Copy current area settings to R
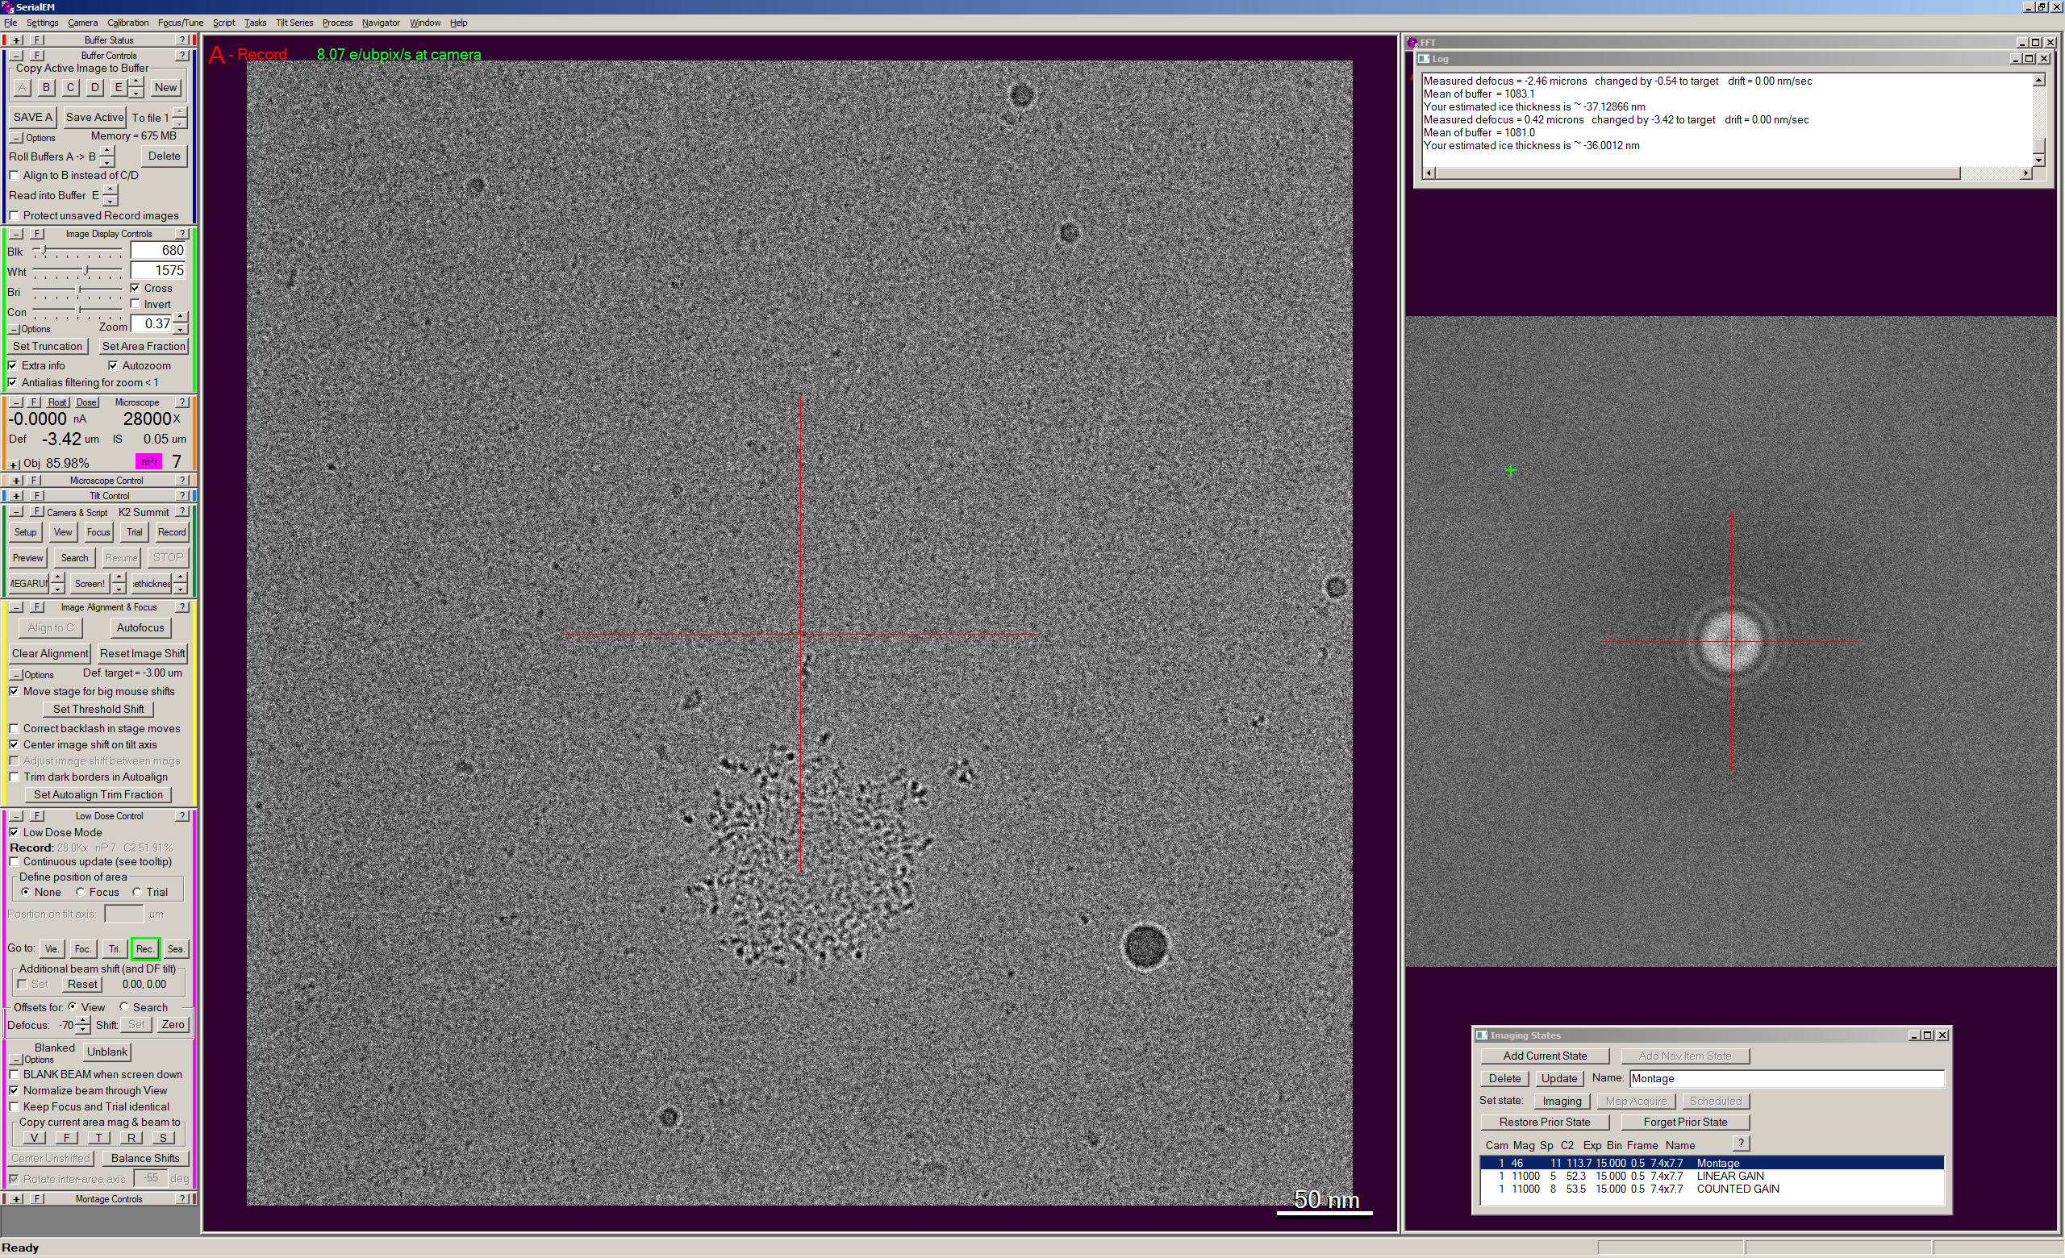Viewport: 2065px width, 1258px height. [131, 1138]
